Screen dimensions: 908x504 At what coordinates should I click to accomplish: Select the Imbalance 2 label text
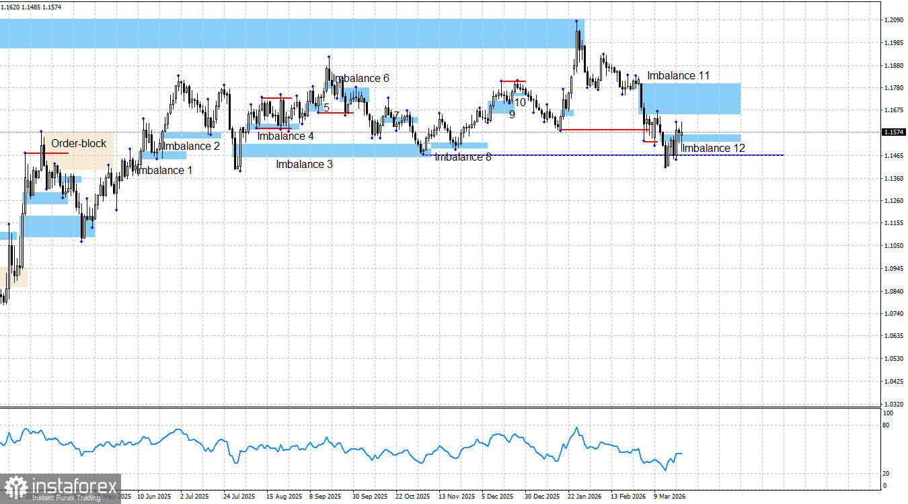tap(190, 146)
